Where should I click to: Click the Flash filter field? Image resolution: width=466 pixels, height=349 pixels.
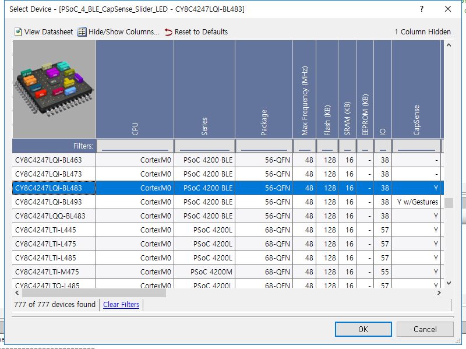(x=327, y=146)
